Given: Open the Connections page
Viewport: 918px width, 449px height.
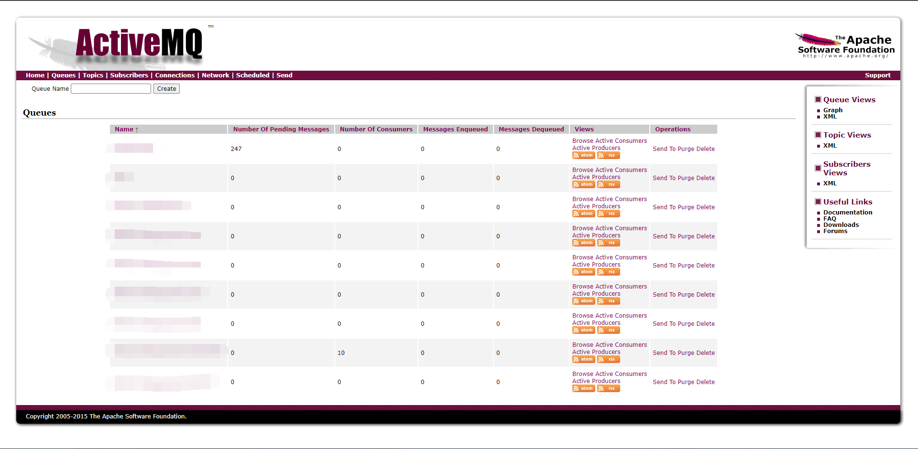Looking at the screenshot, I should [x=175, y=75].
